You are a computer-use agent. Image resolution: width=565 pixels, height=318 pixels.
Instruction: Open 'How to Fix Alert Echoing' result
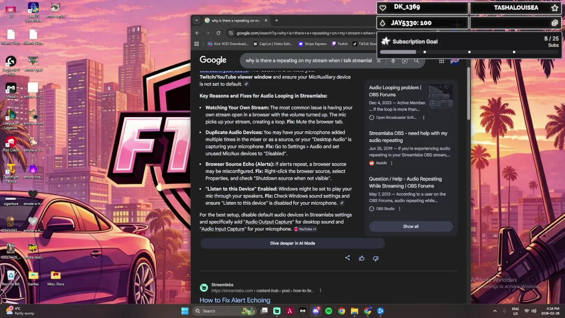(x=235, y=300)
